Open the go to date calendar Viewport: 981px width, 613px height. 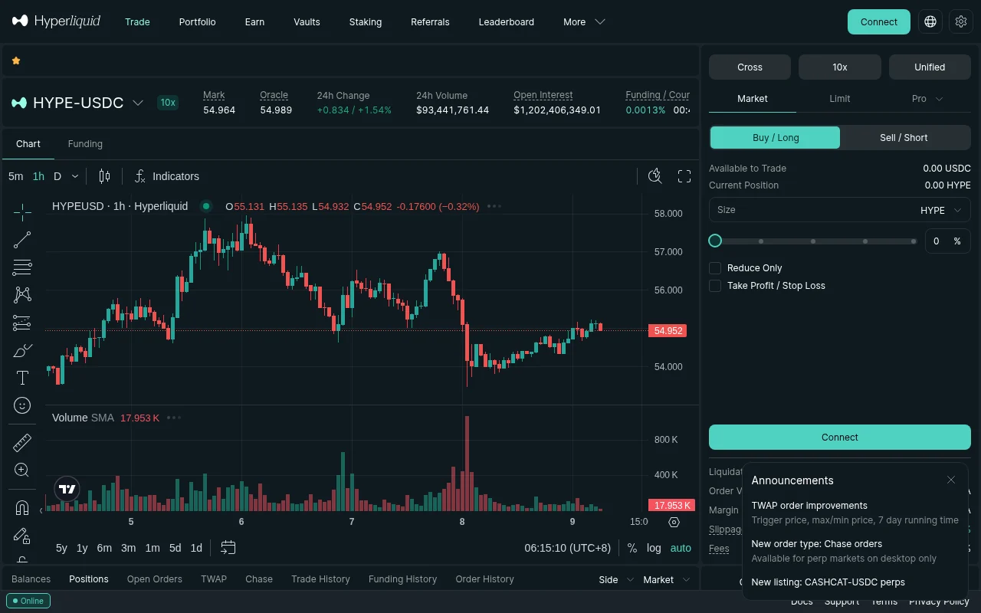pyautogui.click(x=228, y=547)
